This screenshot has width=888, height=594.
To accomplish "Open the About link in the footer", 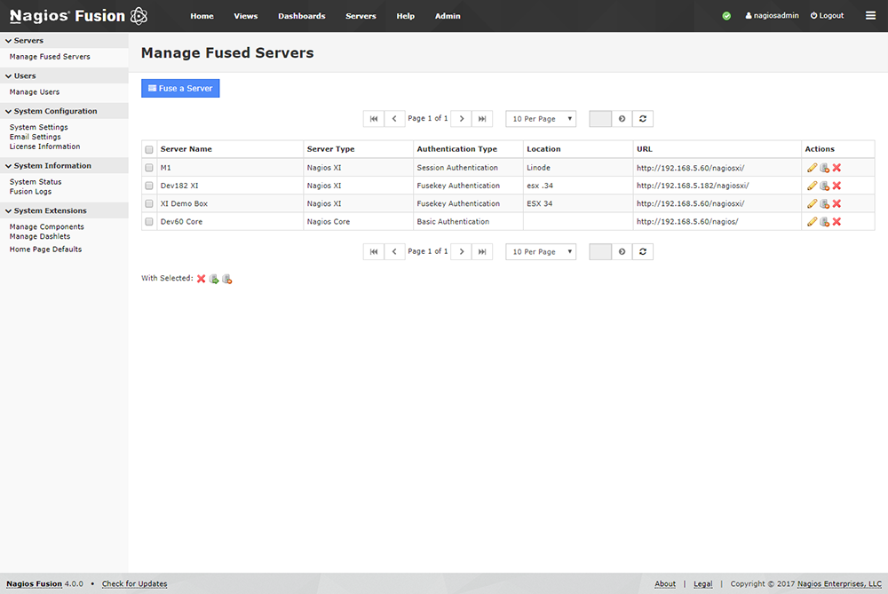I will tap(665, 584).
